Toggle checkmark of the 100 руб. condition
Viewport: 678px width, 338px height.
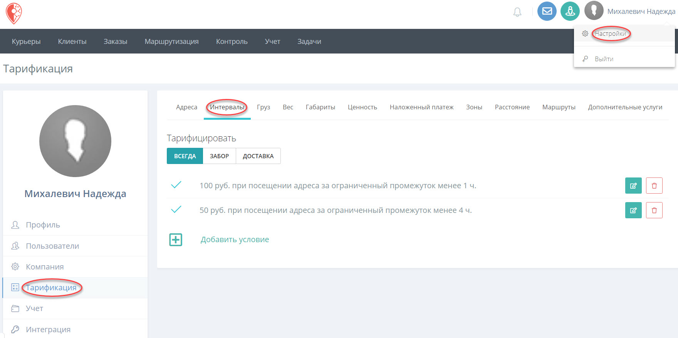[176, 185]
